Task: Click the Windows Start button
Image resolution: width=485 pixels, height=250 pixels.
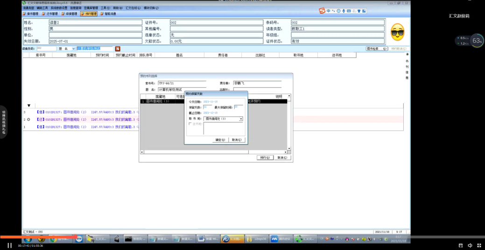Action: pyautogui.click(x=28, y=239)
